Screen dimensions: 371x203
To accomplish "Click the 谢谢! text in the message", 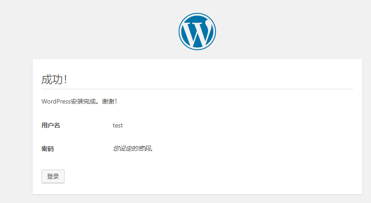I will (109, 101).
